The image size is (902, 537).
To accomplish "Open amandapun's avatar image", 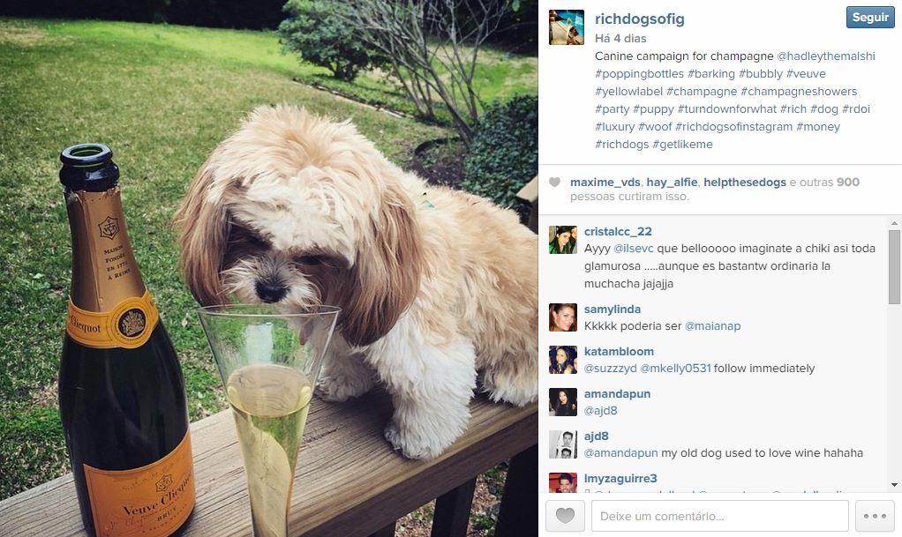I will click(x=562, y=402).
